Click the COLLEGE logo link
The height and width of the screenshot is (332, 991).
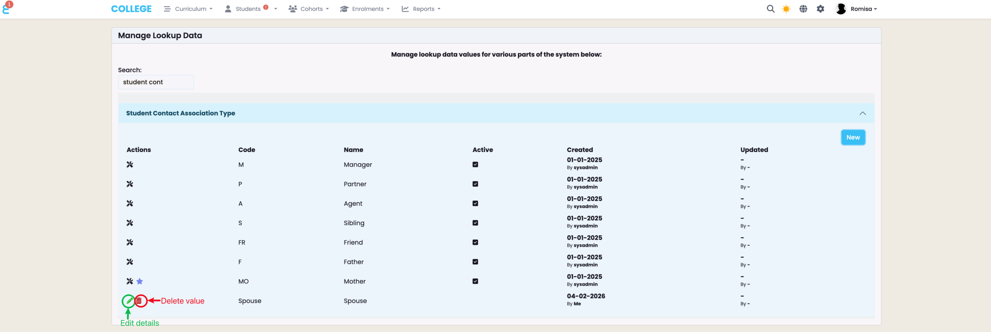[x=131, y=9]
